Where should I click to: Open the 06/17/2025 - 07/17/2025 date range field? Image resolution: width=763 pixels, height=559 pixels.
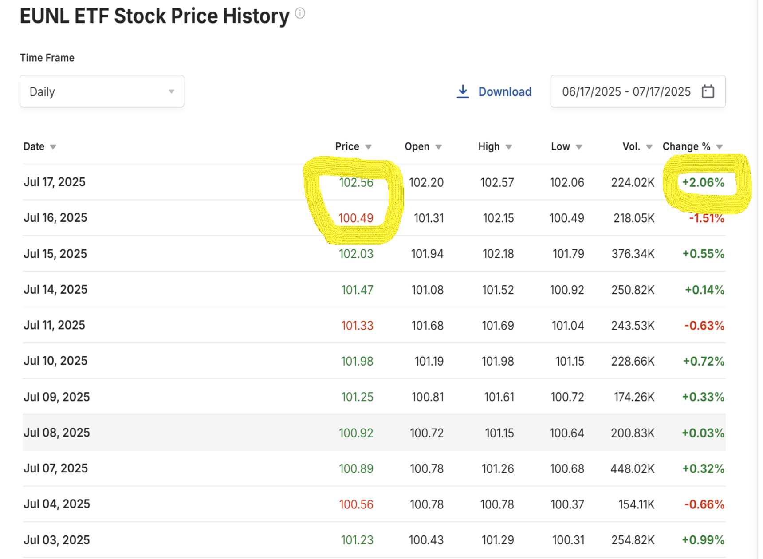pos(638,91)
